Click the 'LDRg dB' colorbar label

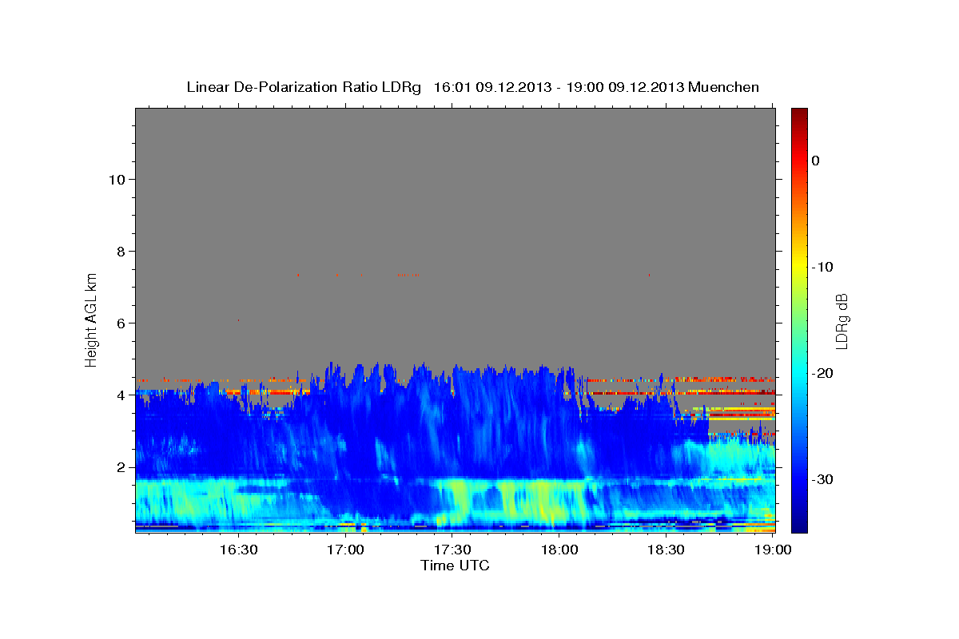(842, 321)
